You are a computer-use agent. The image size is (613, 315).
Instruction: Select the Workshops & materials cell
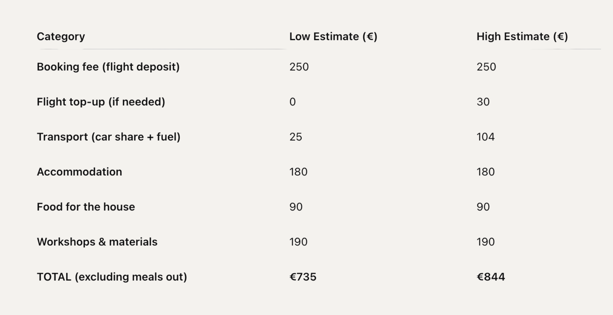pyautogui.click(x=97, y=242)
